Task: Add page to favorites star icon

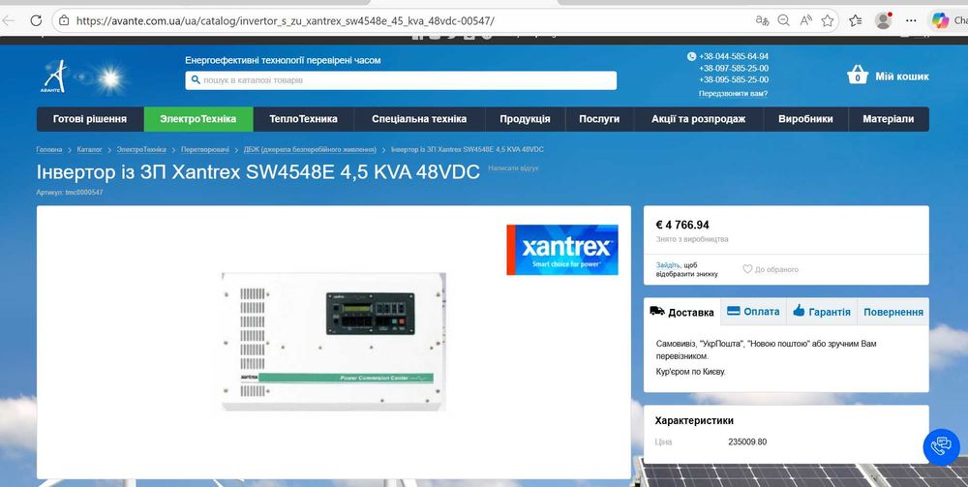Action: coord(828,20)
